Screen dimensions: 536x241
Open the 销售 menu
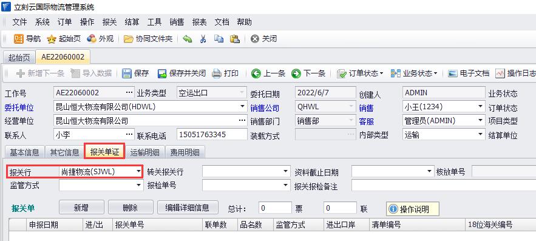coord(177,22)
